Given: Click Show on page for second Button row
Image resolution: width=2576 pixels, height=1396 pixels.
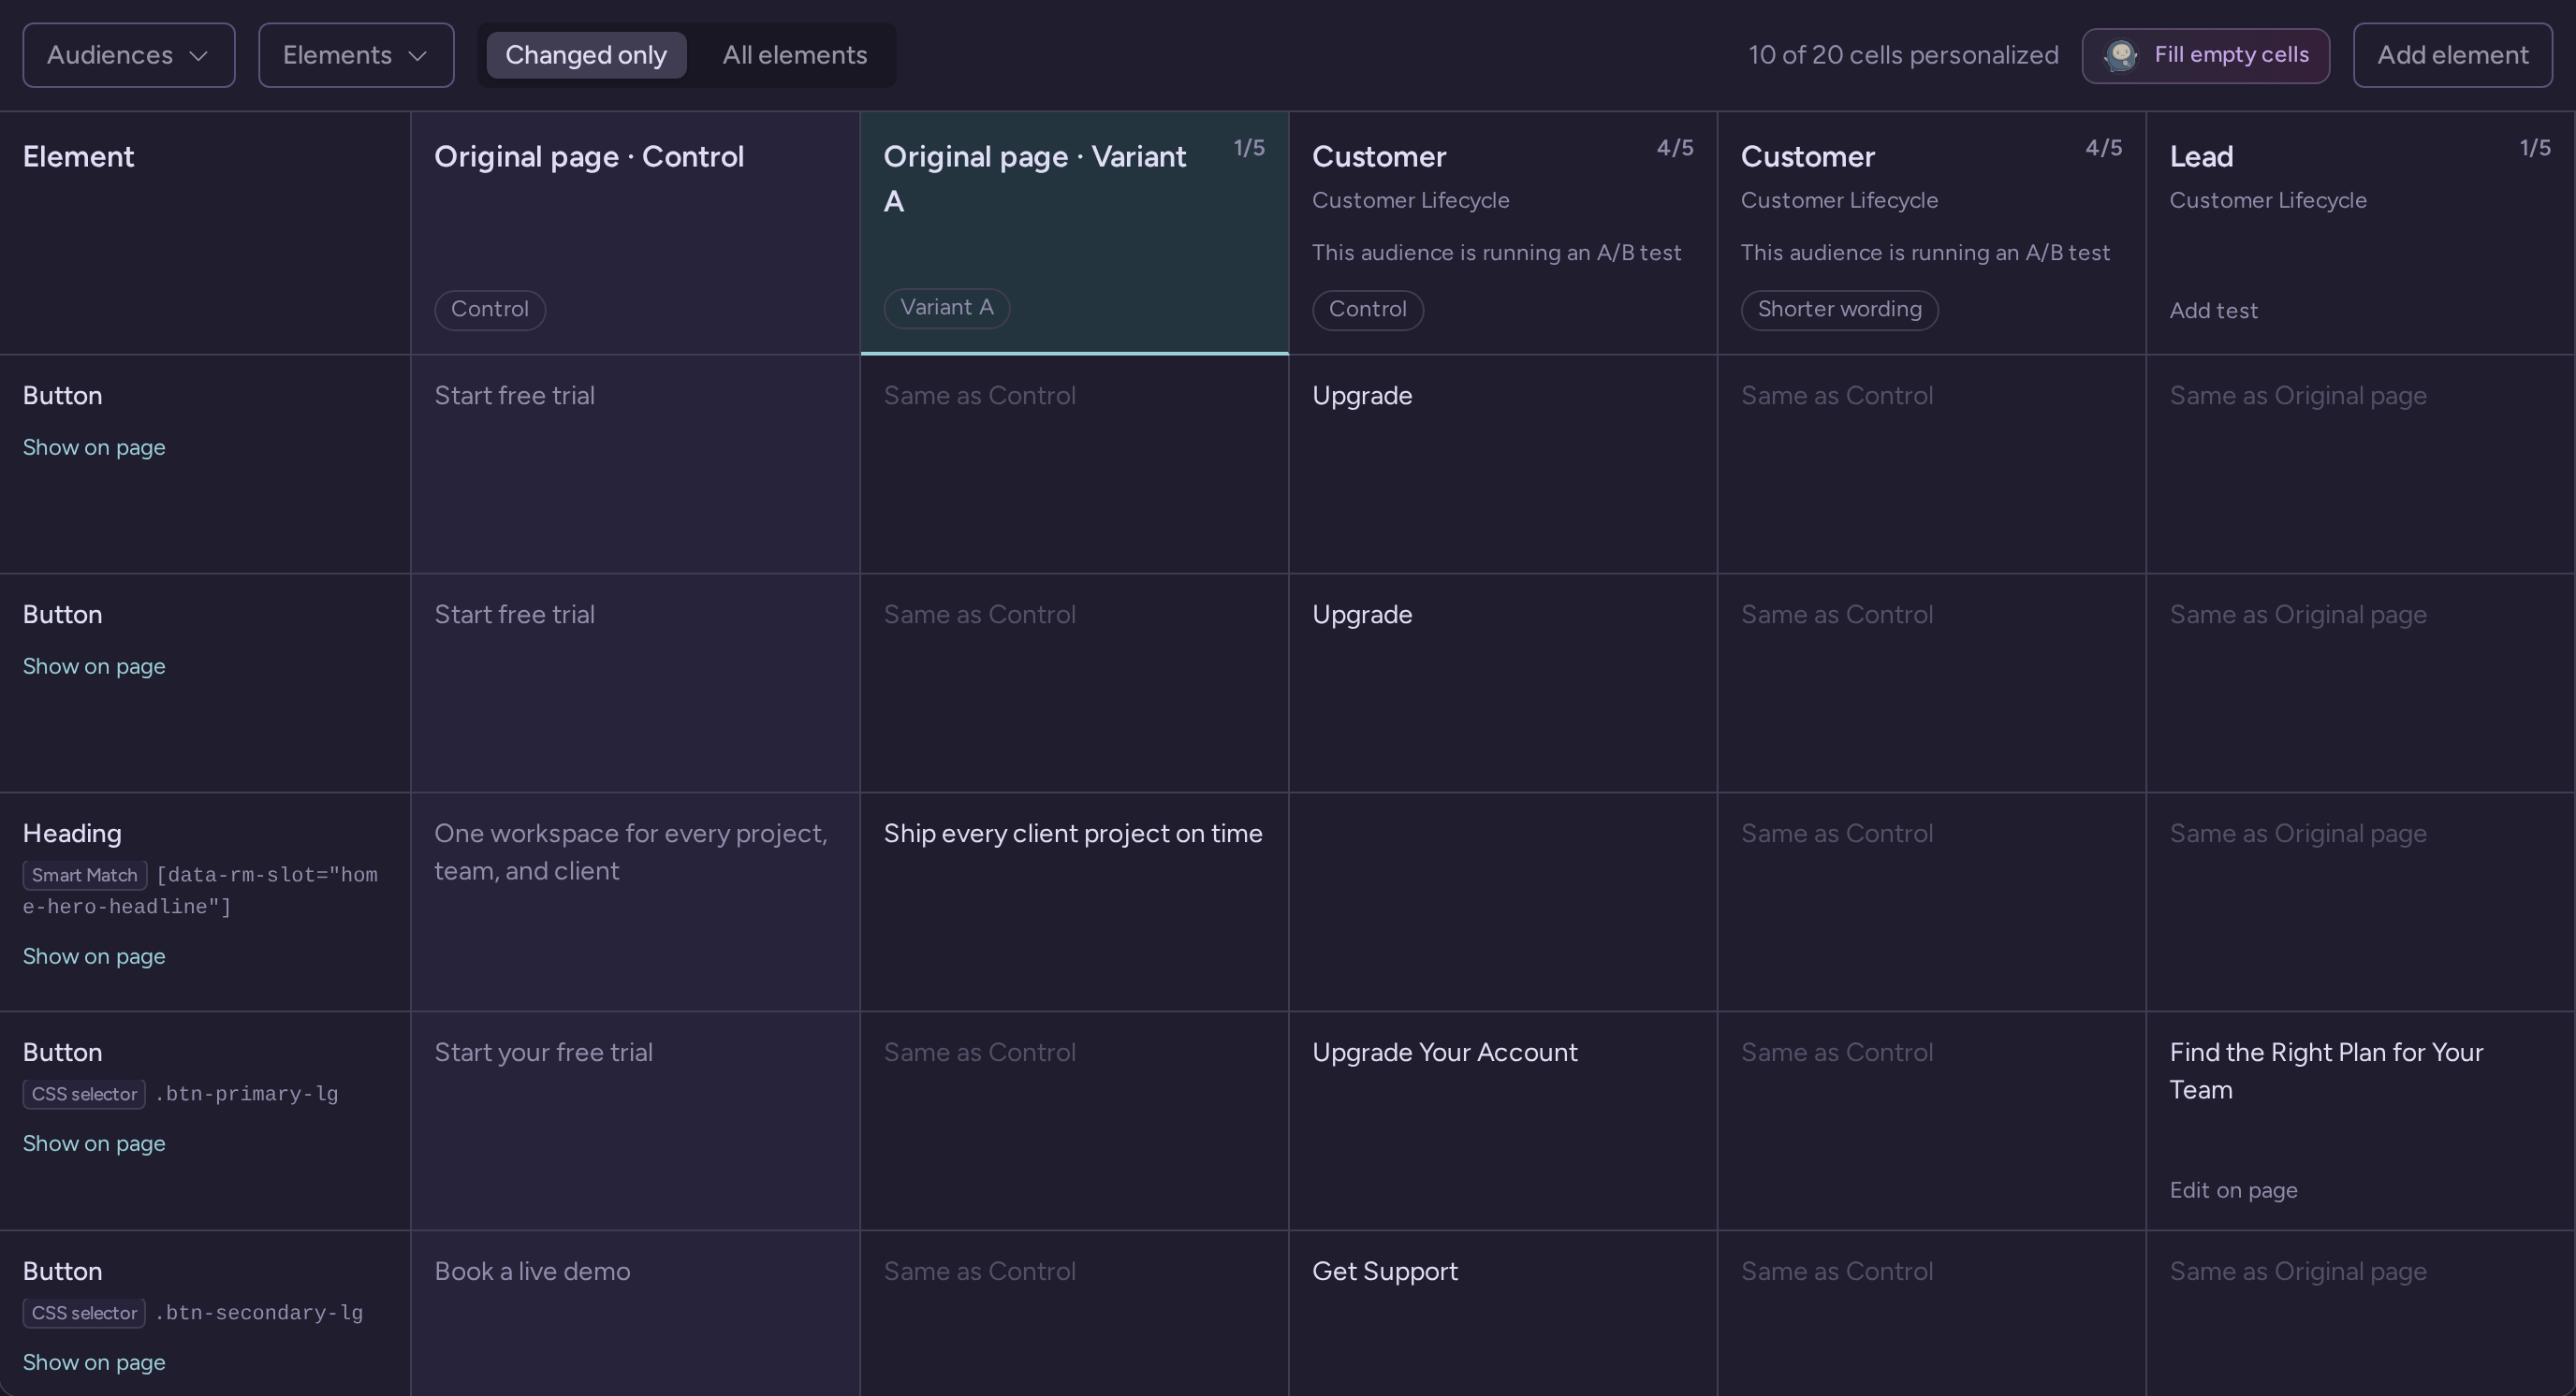Looking at the screenshot, I should pos(94,666).
